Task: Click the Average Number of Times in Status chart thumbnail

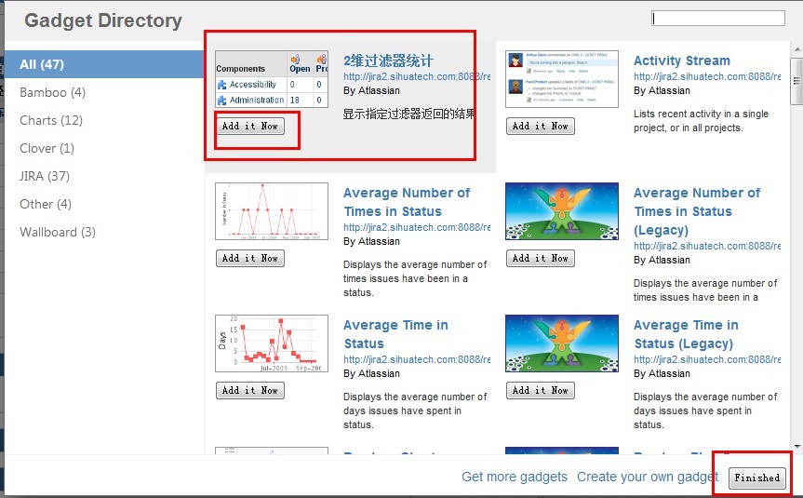Action: [272, 211]
